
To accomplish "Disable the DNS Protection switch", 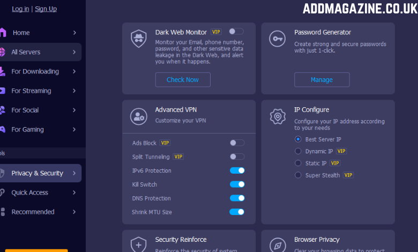I will pos(237,198).
